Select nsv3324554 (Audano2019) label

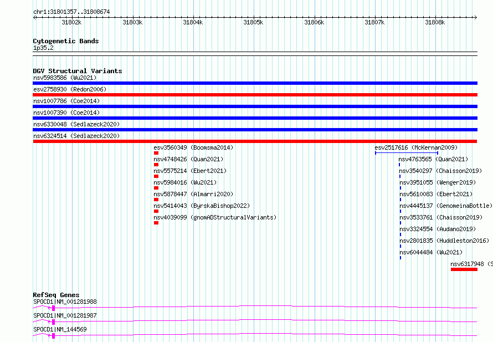coord(438,229)
